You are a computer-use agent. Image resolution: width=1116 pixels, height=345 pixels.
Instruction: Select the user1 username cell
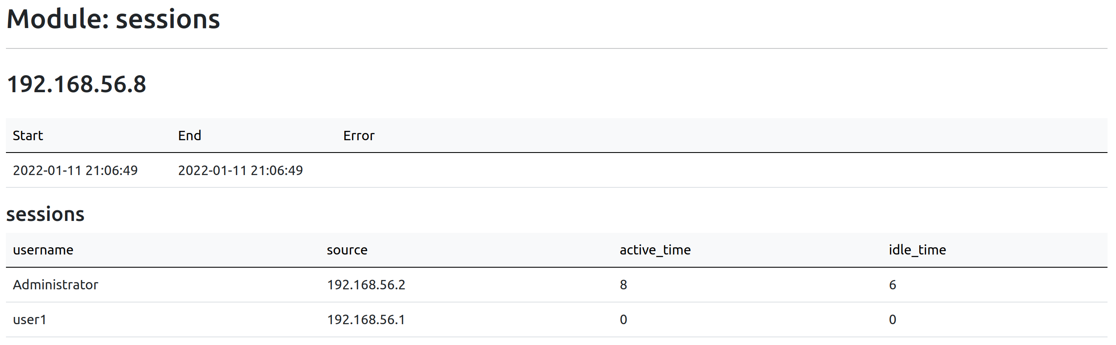tap(29, 320)
